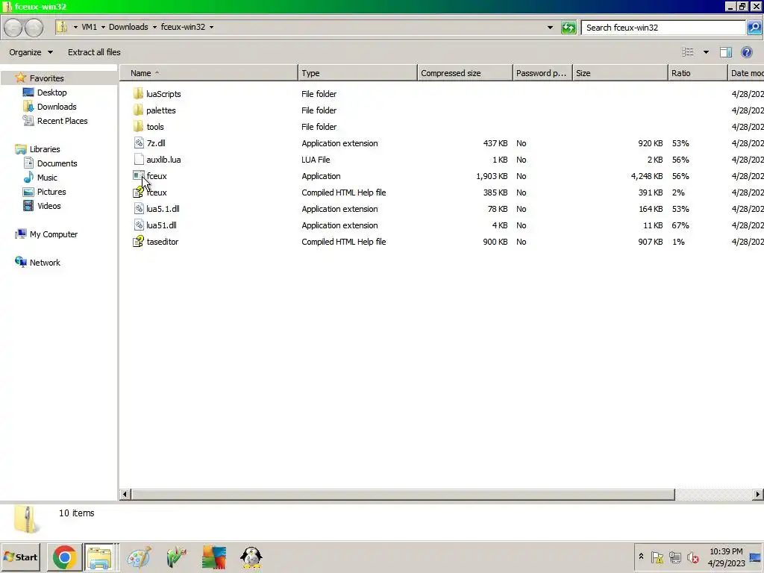Screen dimensions: 764x573
Task: Select the auxlib.lua file icon
Action: (x=138, y=160)
